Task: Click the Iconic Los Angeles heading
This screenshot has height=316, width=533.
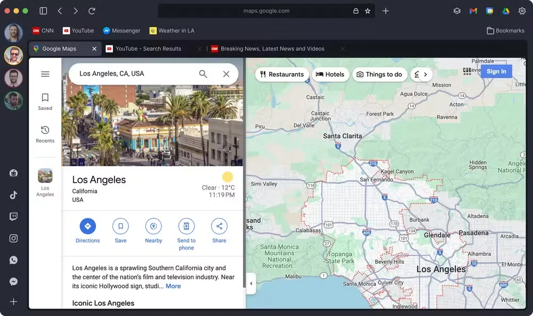Action: tap(103, 303)
